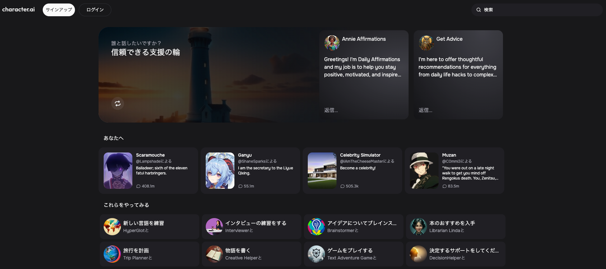Click 'Become a celebrity!' description
Viewport: 606px width, 269px height.
pos(358,168)
